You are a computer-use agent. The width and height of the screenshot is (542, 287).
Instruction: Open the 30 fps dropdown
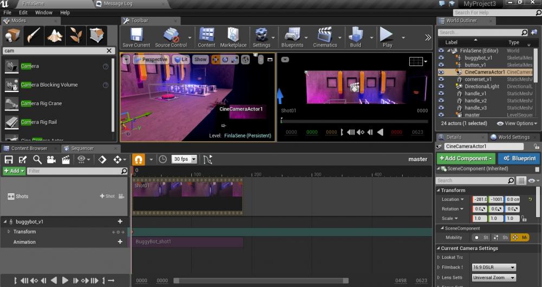point(184,159)
